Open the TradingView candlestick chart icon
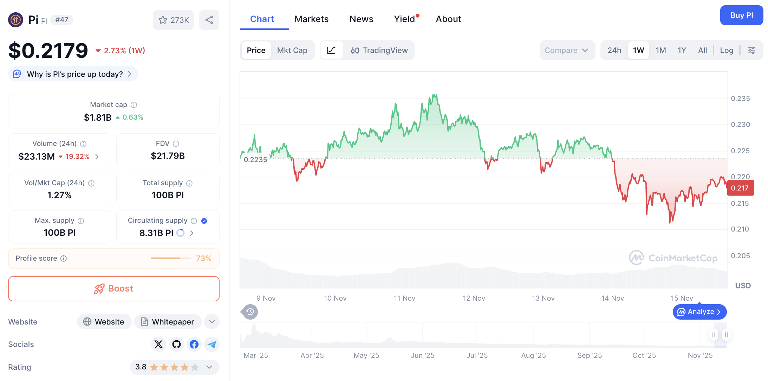The image size is (768, 381). click(355, 50)
